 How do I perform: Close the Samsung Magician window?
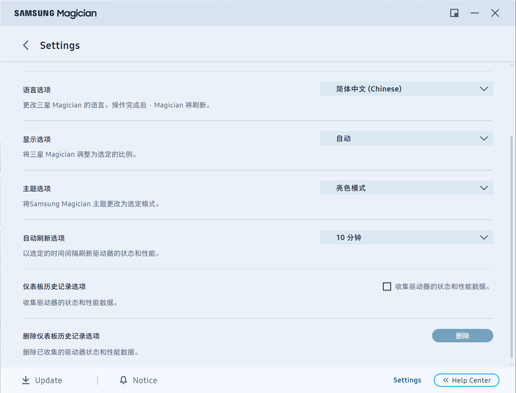[x=495, y=13]
